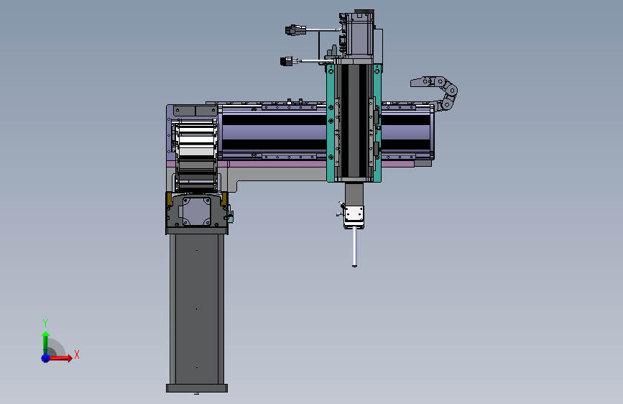Click the blue Z axis ball of the triad

(x=46, y=358)
